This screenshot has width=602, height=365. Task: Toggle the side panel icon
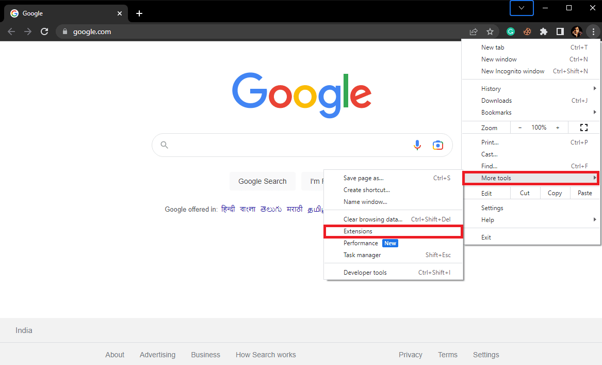point(560,31)
